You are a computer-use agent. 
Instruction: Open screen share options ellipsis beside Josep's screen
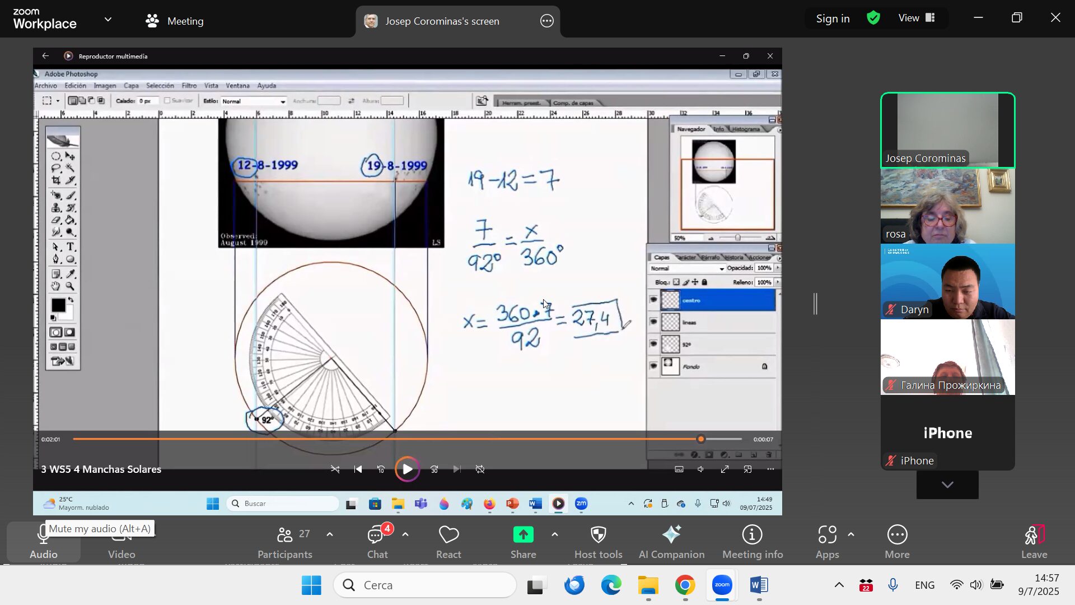coord(547,21)
